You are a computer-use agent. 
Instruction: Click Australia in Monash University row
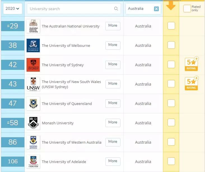point(143,123)
